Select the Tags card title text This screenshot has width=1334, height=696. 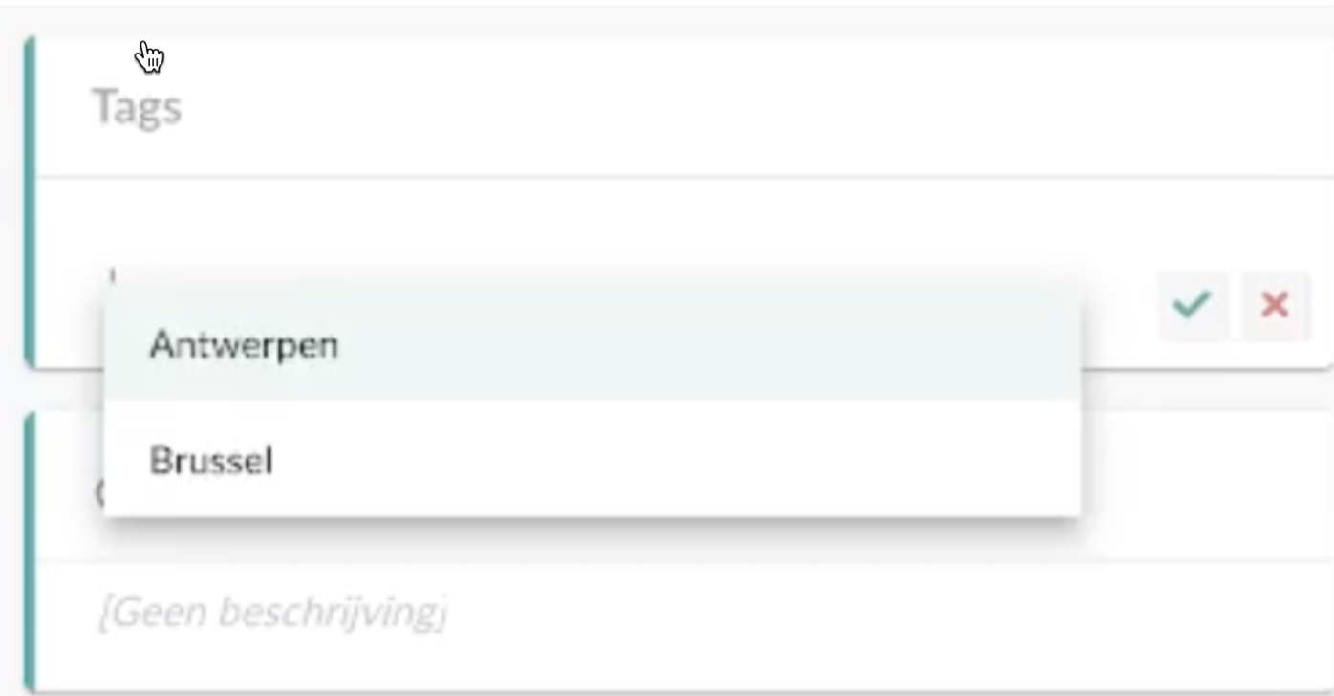[137, 106]
